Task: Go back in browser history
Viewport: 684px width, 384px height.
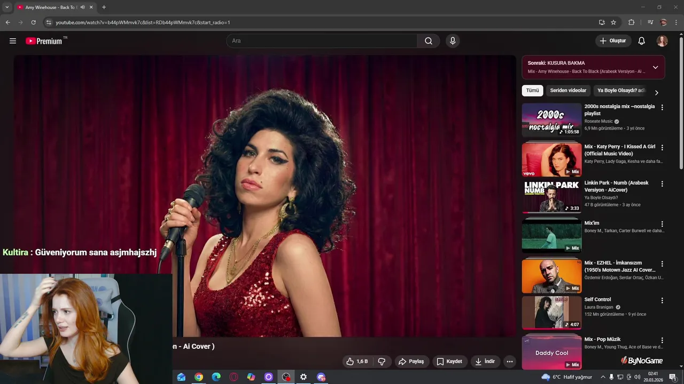Action: [x=7, y=22]
